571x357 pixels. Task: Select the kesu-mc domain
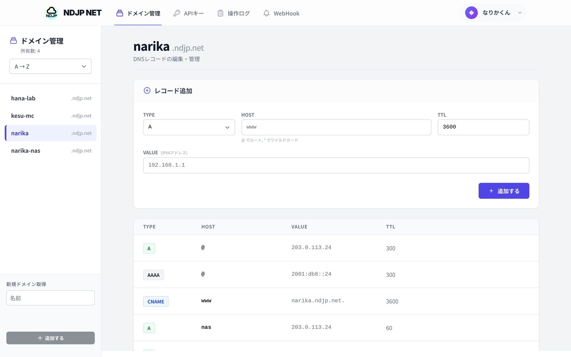pyautogui.click(x=51, y=116)
